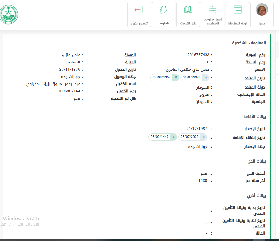
Task: Click the بيانات الأقامة section header
Action: 254,117
